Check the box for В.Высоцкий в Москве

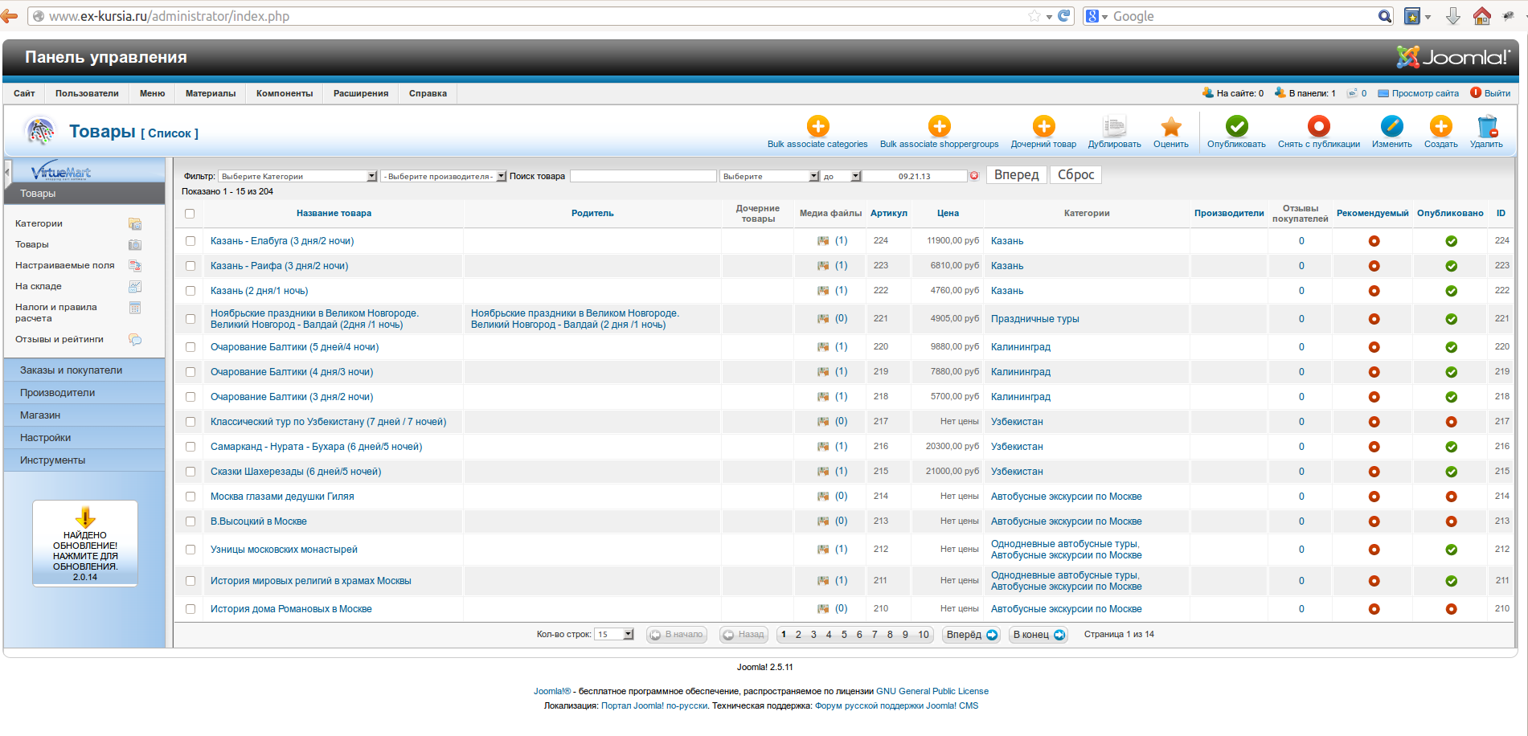pos(190,521)
